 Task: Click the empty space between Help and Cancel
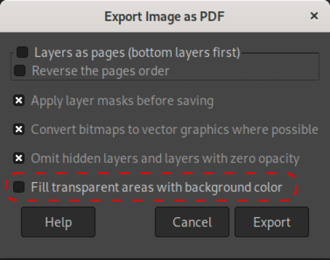125,222
